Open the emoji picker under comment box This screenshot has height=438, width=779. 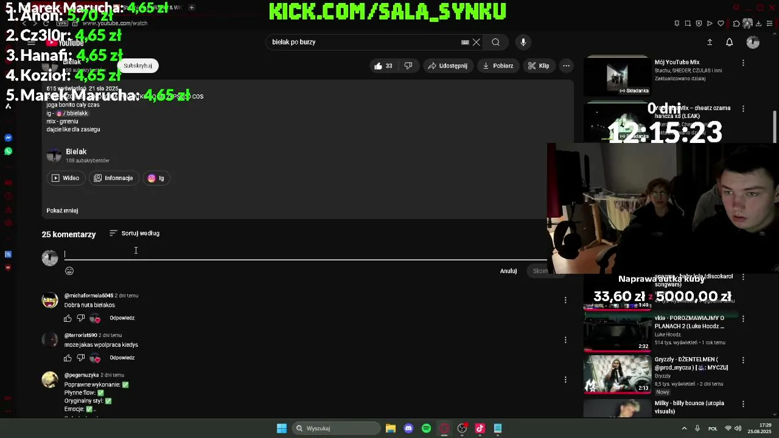[x=69, y=271]
